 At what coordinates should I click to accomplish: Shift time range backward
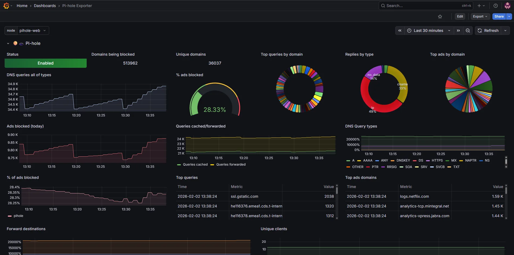coord(400,31)
